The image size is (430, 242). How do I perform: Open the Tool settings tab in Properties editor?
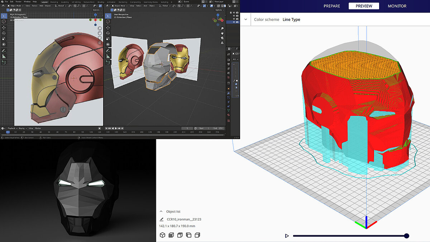coord(228,54)
